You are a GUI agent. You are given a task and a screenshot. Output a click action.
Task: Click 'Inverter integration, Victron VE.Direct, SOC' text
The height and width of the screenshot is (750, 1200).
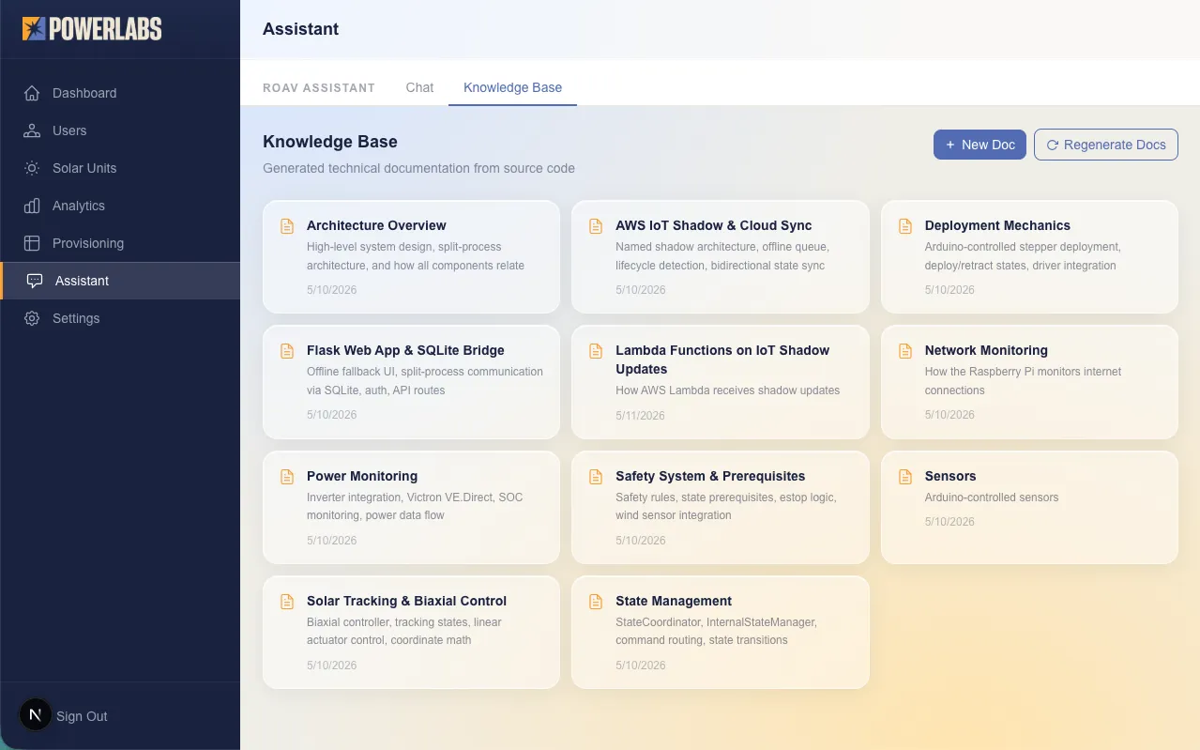415,497
